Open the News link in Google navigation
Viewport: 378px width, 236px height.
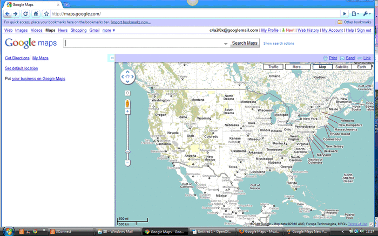pos(63,30)
